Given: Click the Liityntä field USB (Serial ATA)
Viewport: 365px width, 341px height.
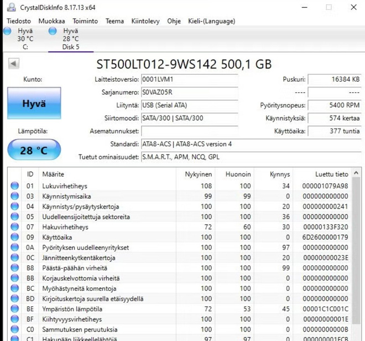Looking at the screenshot, I should point(190,105).
